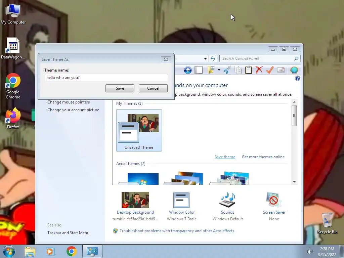
Task: Click Cancel in Save Theme As dialog
Action: point(153,88)
